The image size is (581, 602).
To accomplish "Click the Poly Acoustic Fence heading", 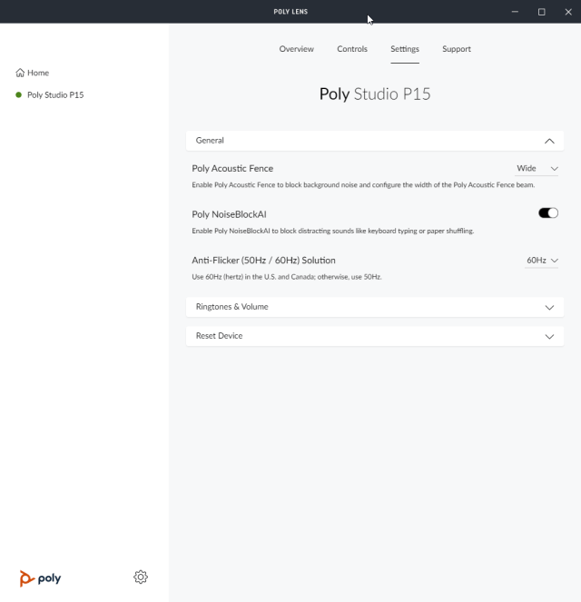I will tap(232, 168).
